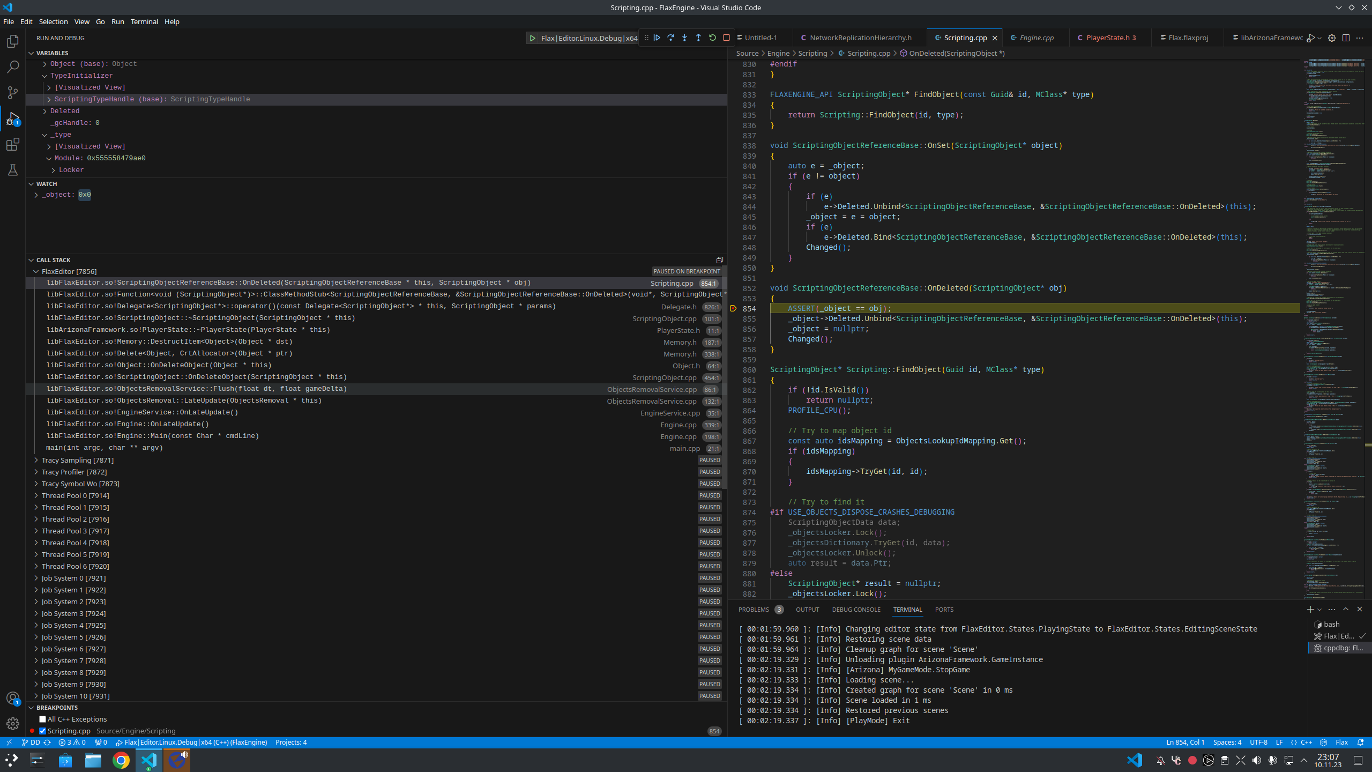Restart the debug session

pyautogui.click(x=712, y=38)
